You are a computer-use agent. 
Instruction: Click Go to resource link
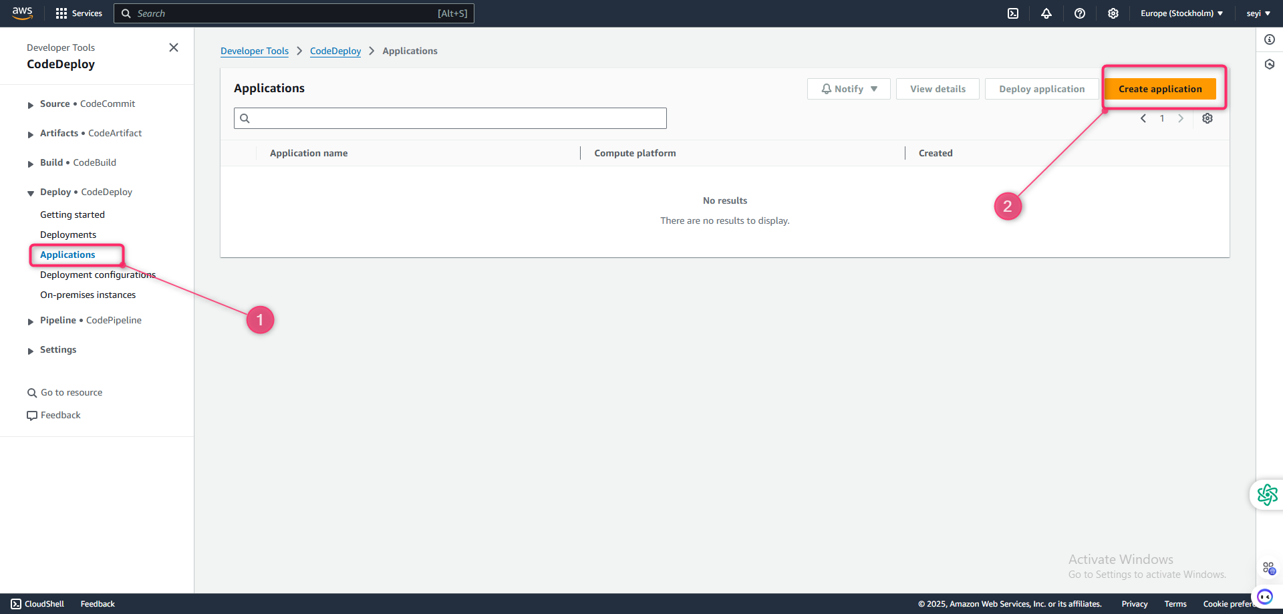[x=72, y=393]
